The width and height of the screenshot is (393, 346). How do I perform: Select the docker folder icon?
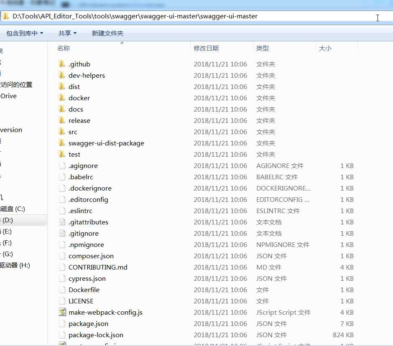pos(62,98)
